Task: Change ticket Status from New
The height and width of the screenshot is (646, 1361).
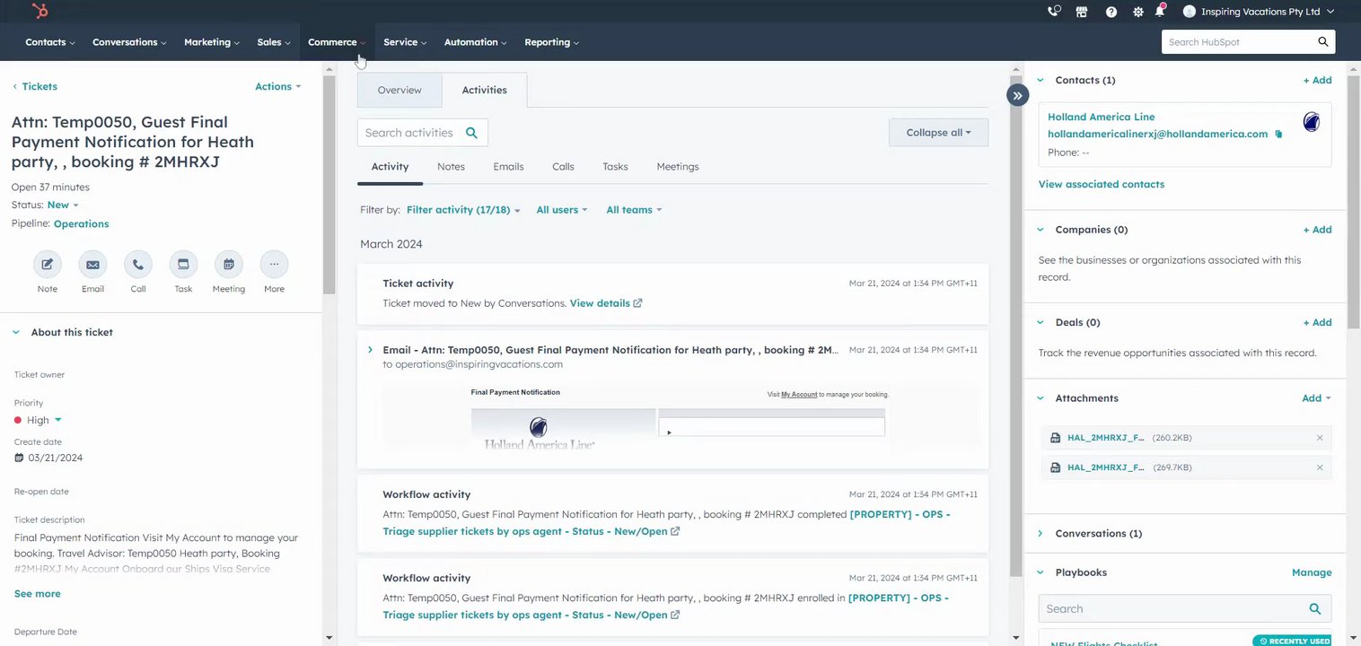Action: [x=63, y=205]
